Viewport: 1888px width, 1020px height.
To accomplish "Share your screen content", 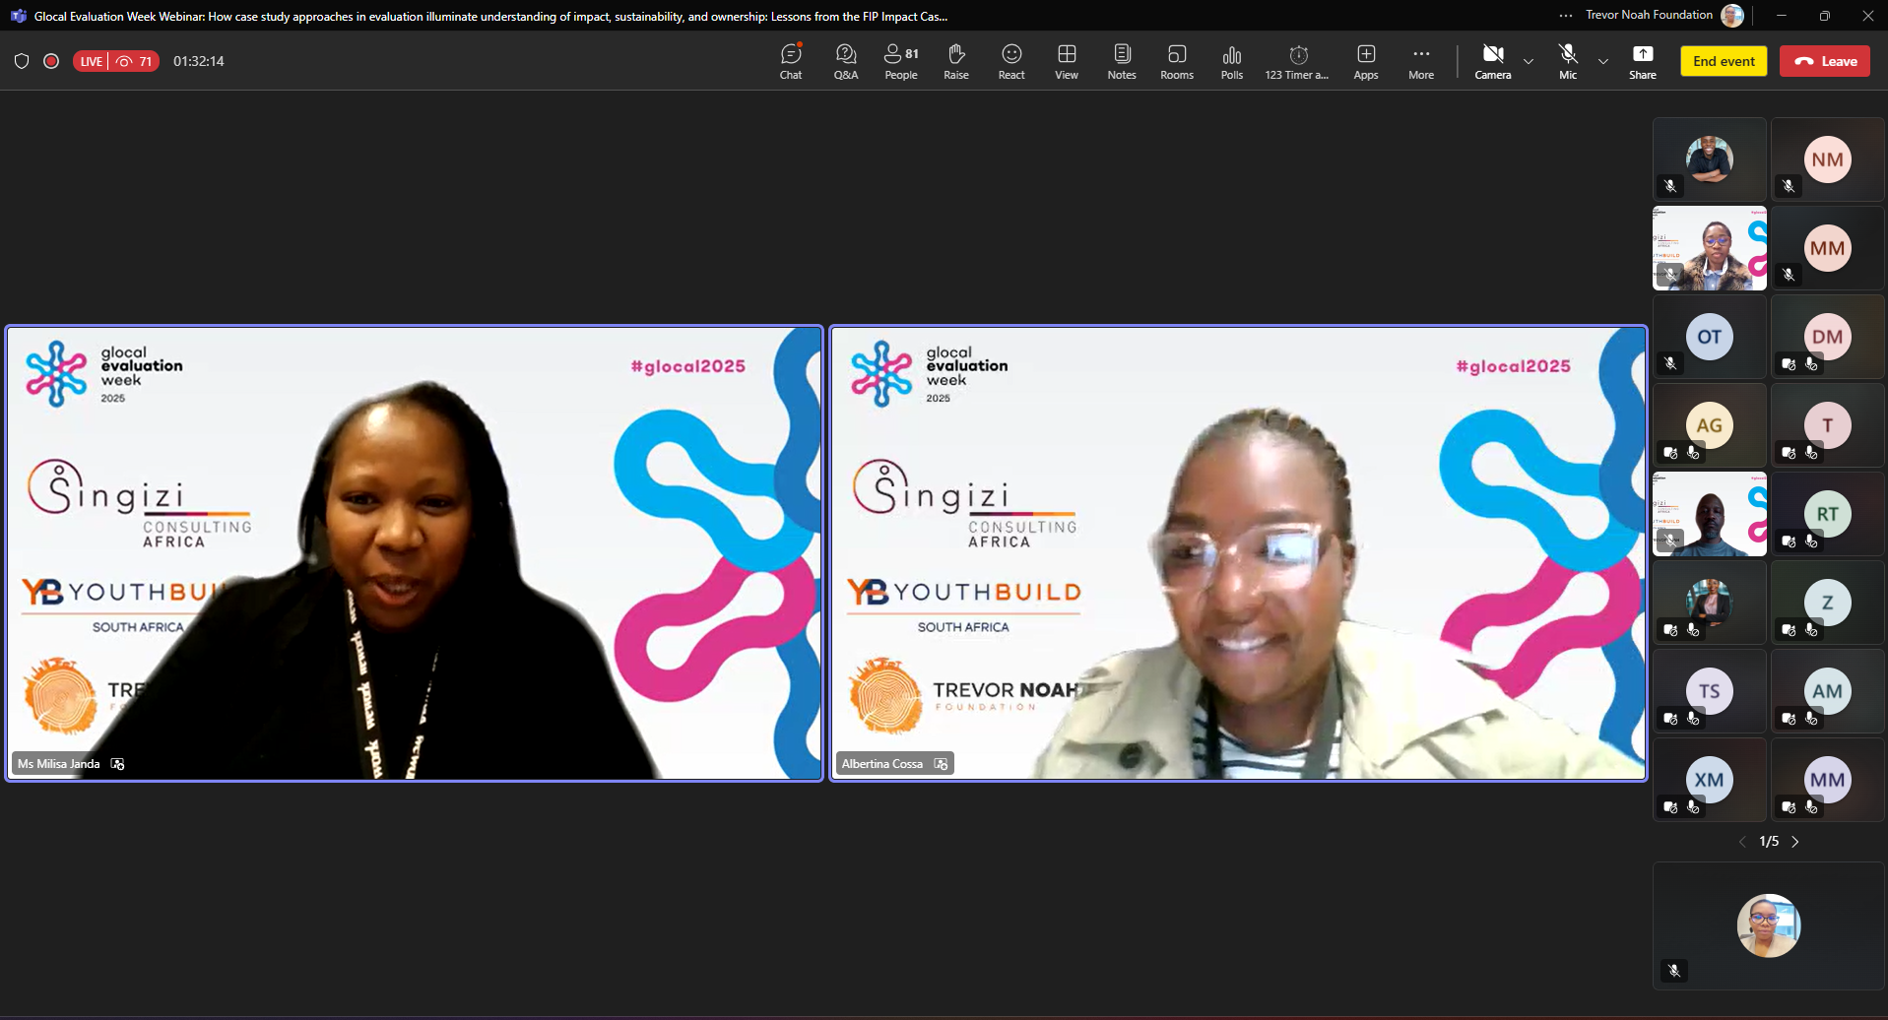I will (x=1643, y=61).
